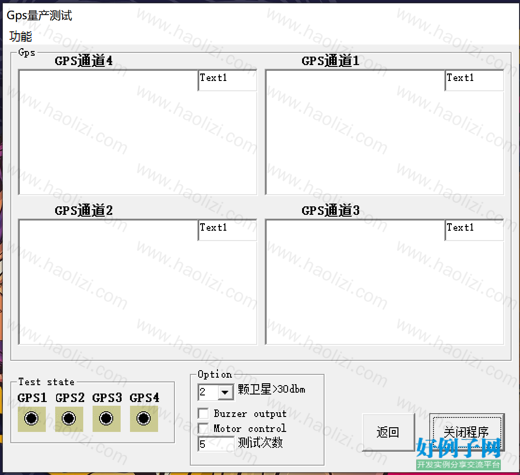
Task: Click the GPS3 status indicator
Action: [107, 418]
